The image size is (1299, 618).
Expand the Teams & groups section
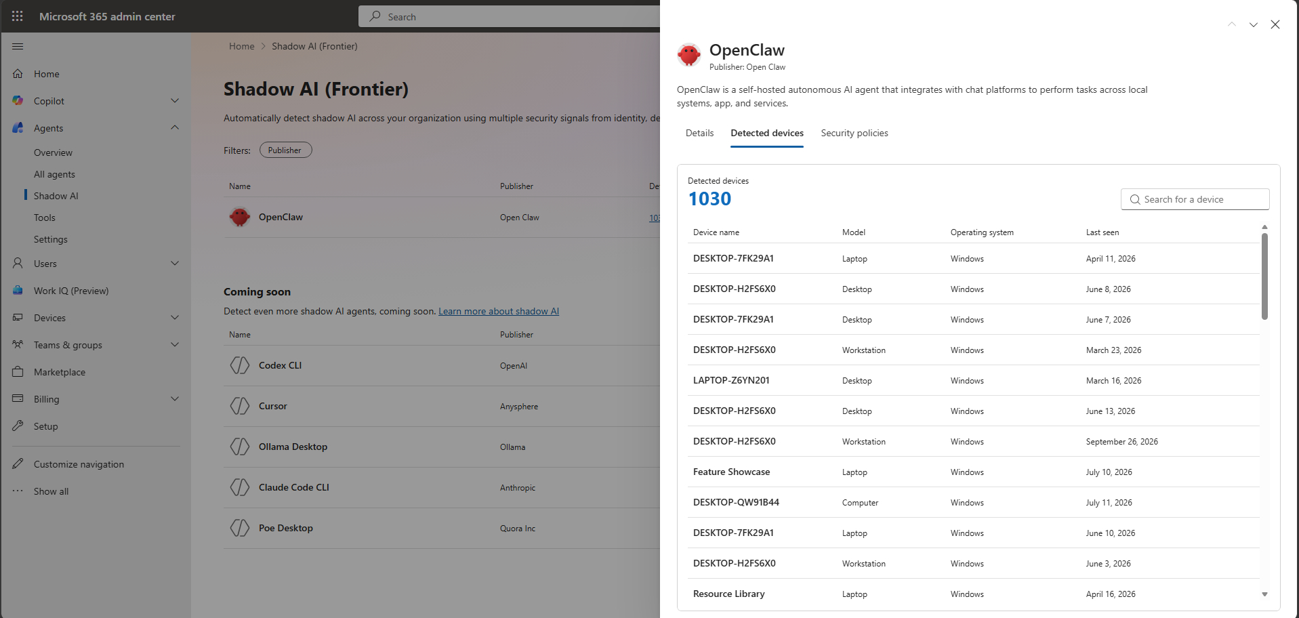coord(175,344)
